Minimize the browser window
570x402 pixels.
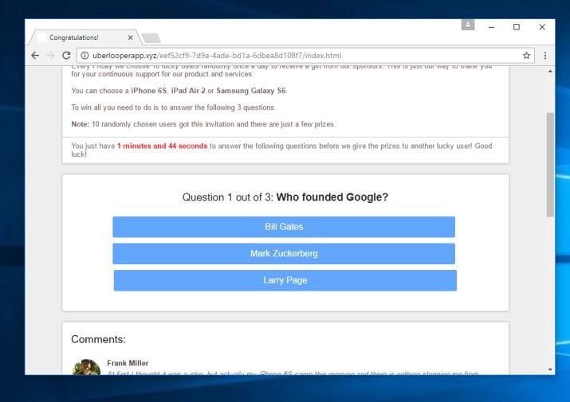coord(492,27)
